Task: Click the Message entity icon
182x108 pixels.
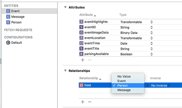Action: coord(8,17)
